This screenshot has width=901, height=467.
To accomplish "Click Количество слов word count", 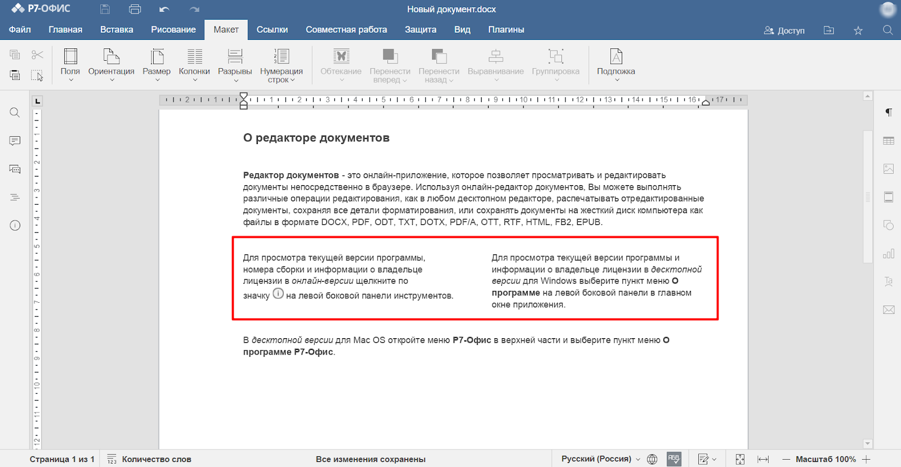I will 149,459.
